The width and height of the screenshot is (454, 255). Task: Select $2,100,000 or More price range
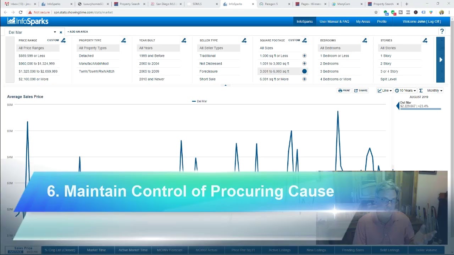coord(33,79)
